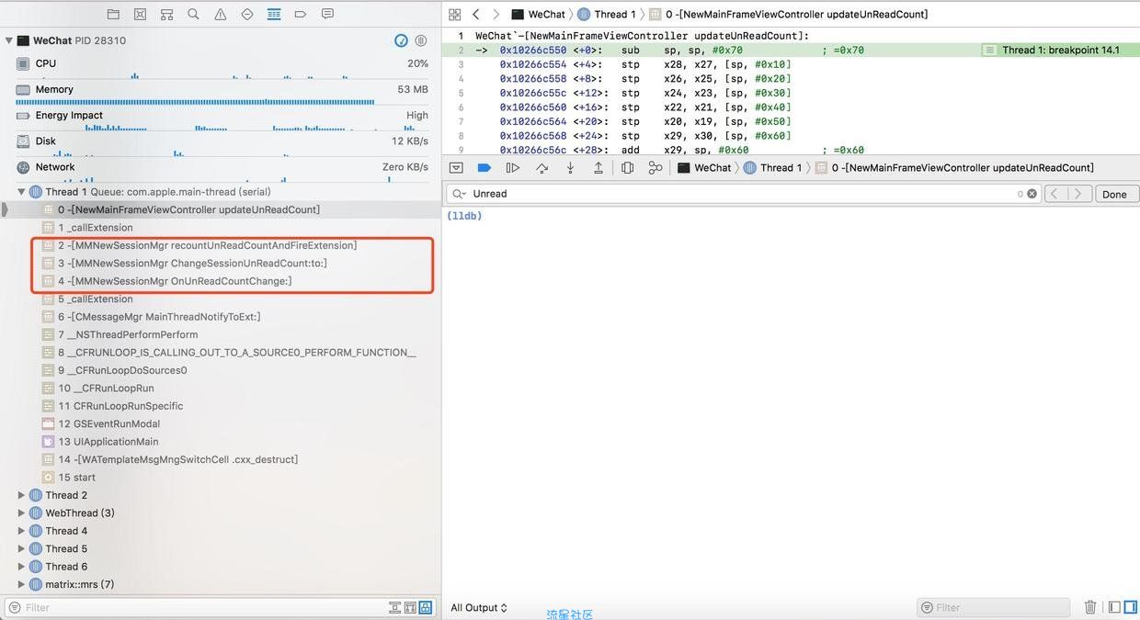Open the All Output dropdown
Screen dimensions: 1140x620
click(479, 608)
